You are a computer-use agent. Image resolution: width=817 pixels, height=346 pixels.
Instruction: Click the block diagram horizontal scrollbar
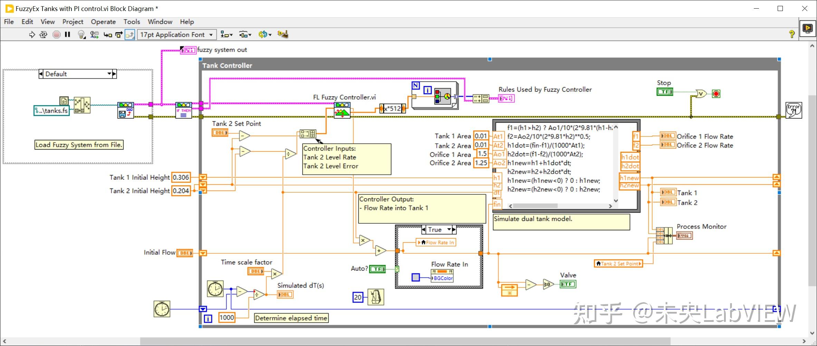tap(405, 341)
